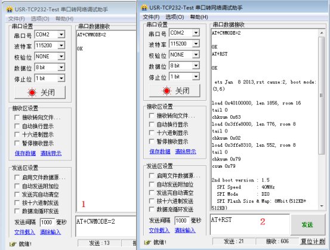Enable 自动发送附加位 checkbox in right window

[x=152, y=184]
